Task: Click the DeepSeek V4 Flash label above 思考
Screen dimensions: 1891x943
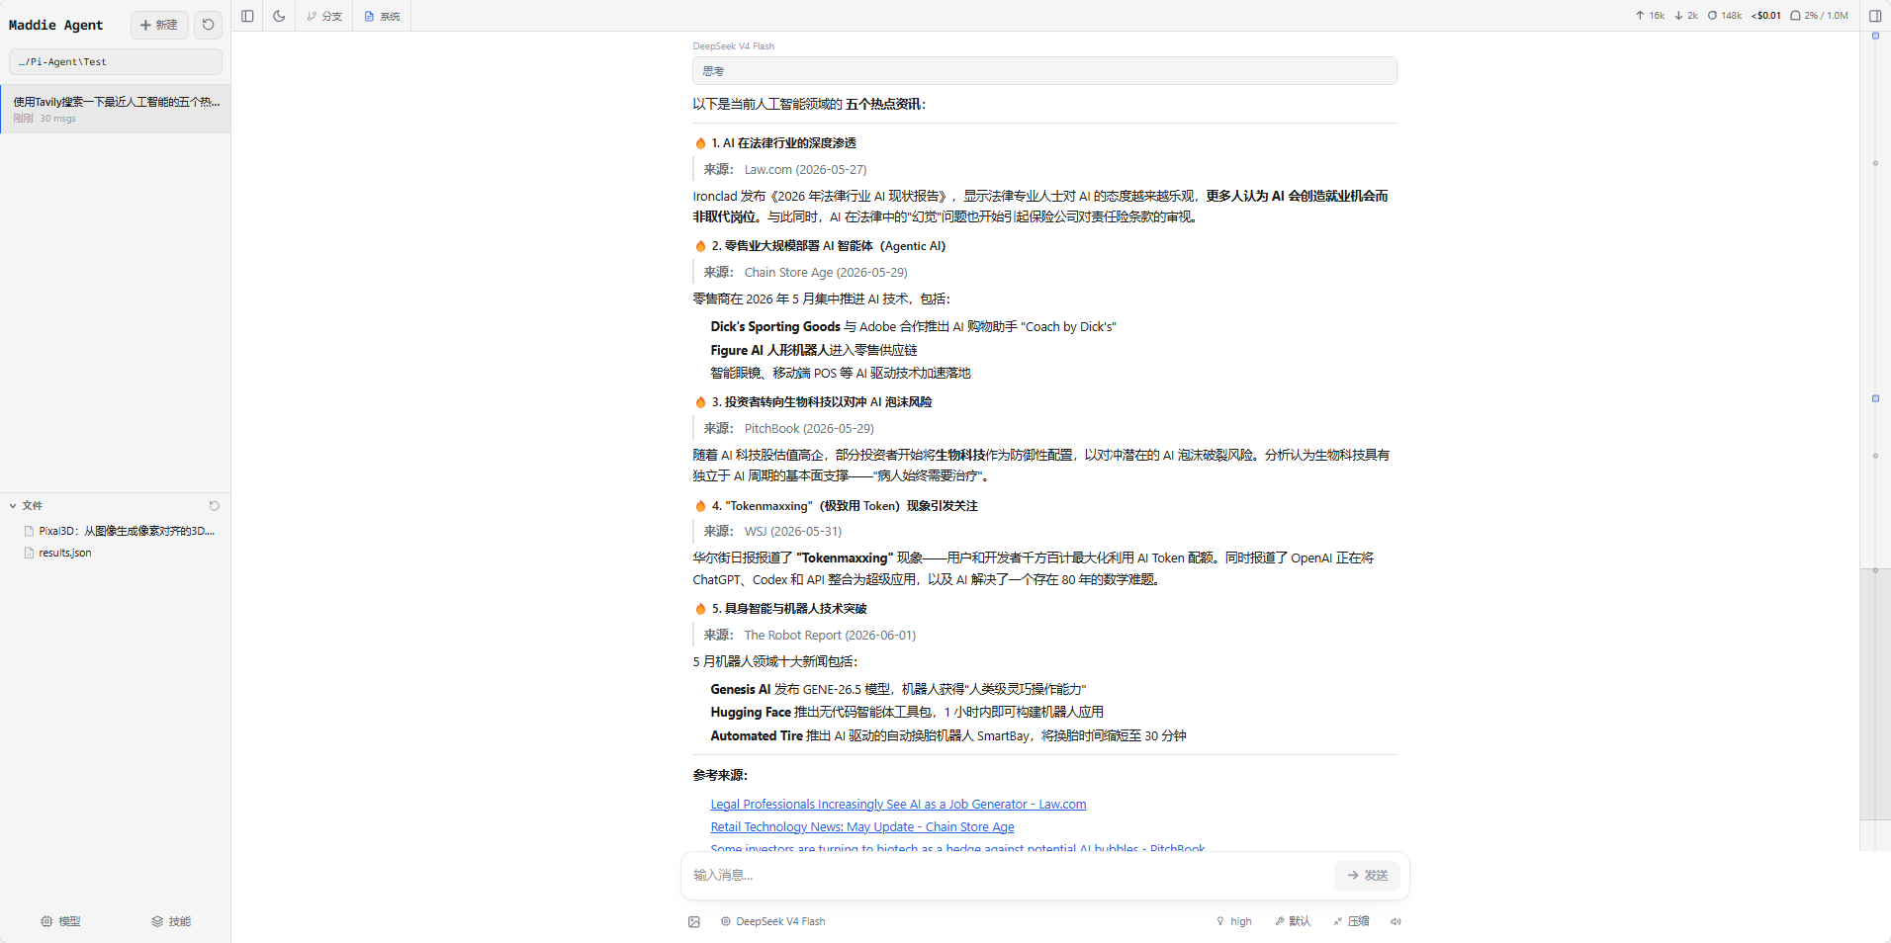Action: pos(733,45)
